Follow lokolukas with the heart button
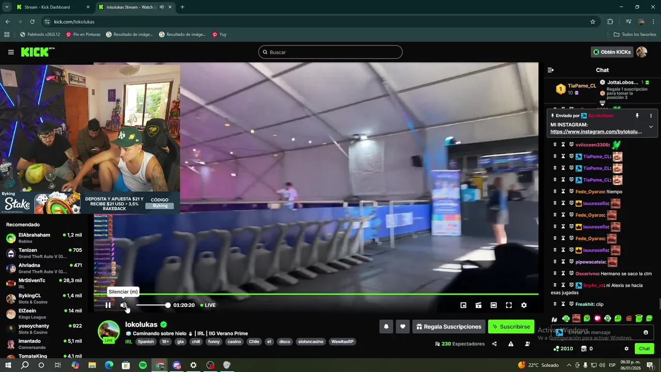 (402, 327)
